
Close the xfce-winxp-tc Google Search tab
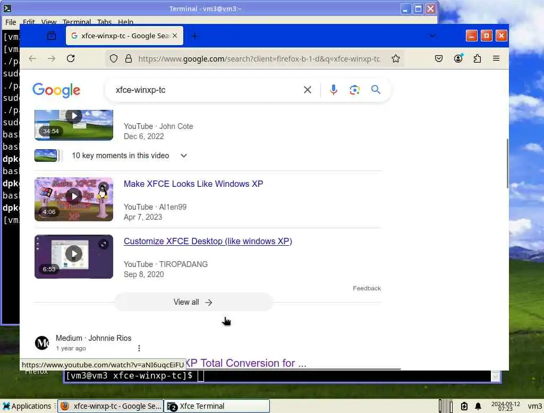(x=175, y=36)
